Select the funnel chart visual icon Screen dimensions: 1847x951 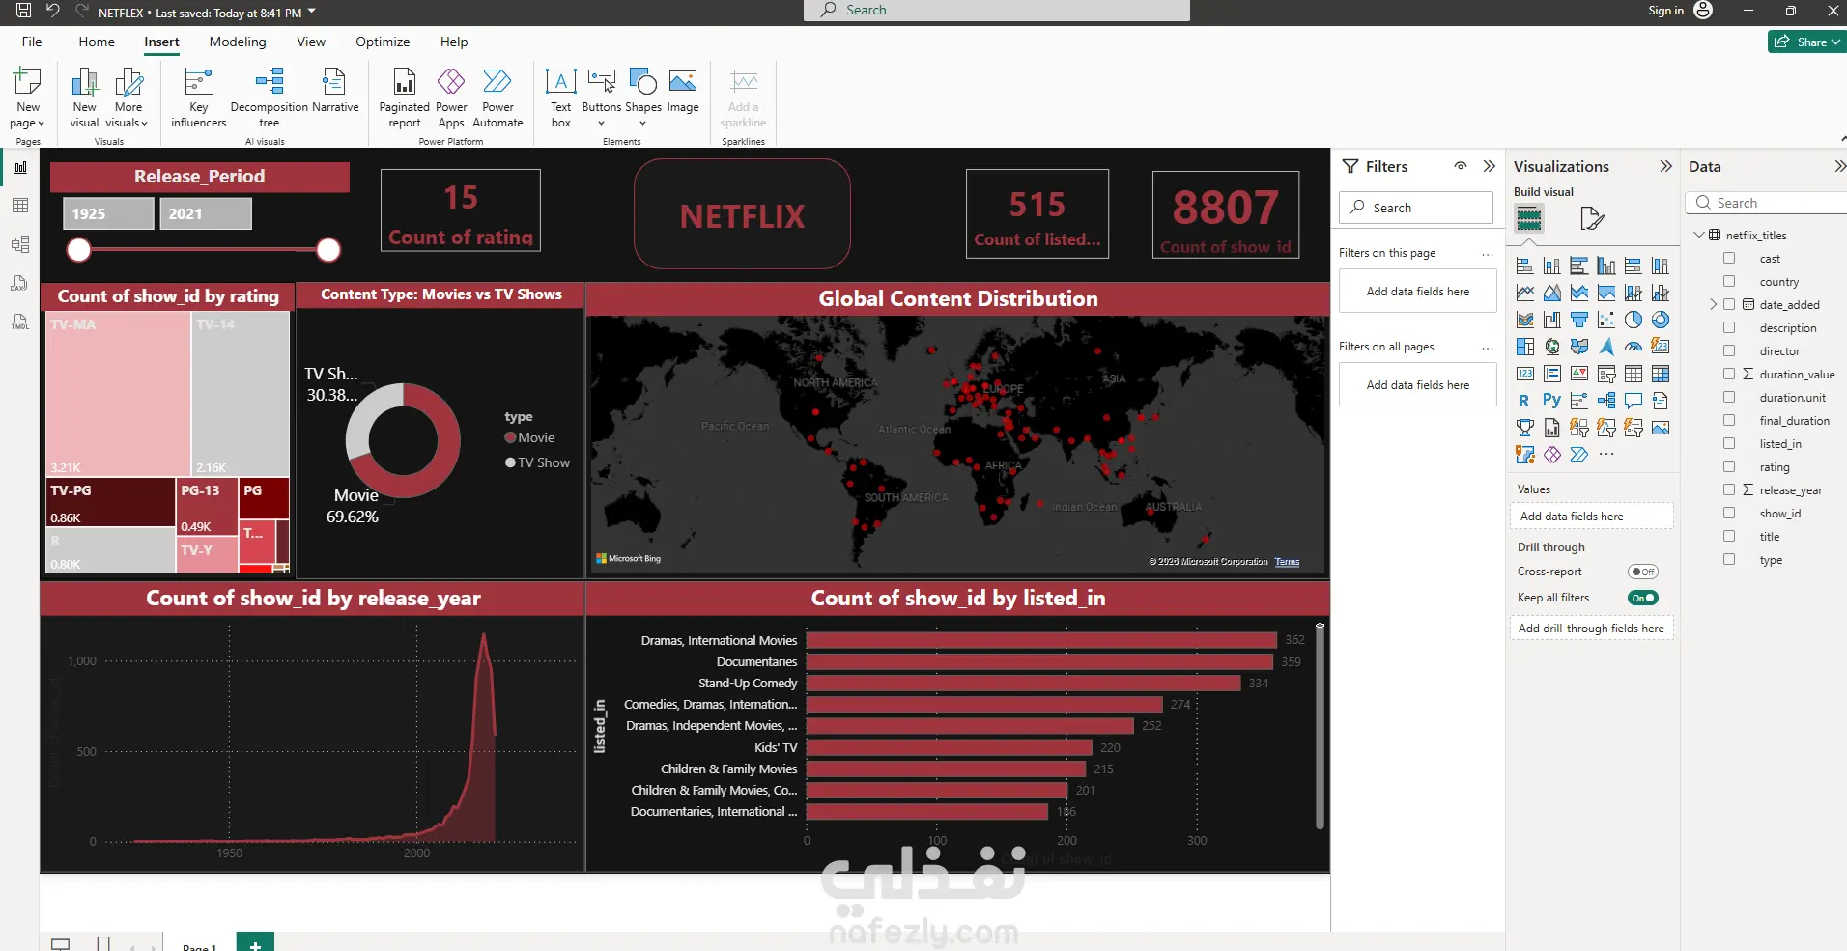1579,320
